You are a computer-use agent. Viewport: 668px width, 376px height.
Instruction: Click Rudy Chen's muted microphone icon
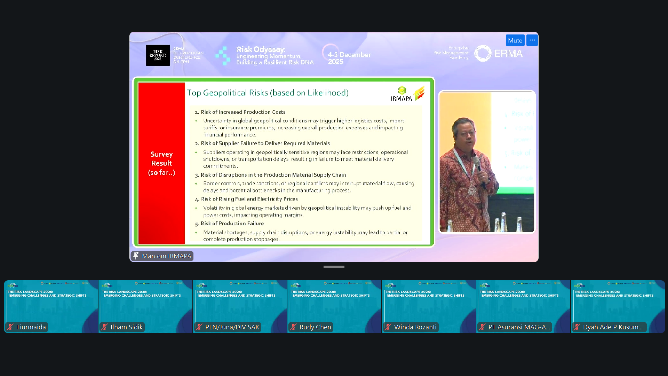pyautogui.click(x=293, y=327)
